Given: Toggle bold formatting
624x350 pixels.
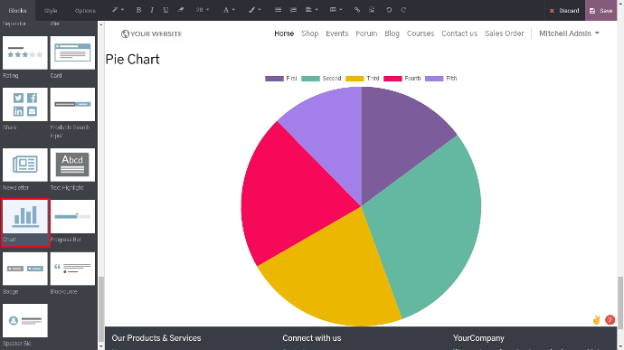Looking at the screenshot, I should coord(138,10).
